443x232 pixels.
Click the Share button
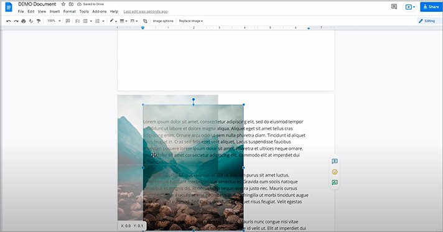click(x=431, y=7)
